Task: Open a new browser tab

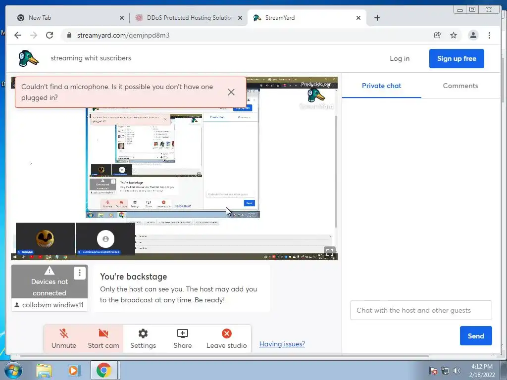Action: tap(377, 18)
